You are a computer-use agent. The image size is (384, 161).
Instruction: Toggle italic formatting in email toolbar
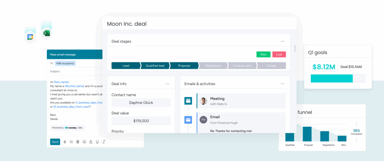coord(104,142)
